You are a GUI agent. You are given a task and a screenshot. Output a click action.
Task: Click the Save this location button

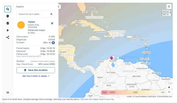pyautogui.click(x=36, y=70)
